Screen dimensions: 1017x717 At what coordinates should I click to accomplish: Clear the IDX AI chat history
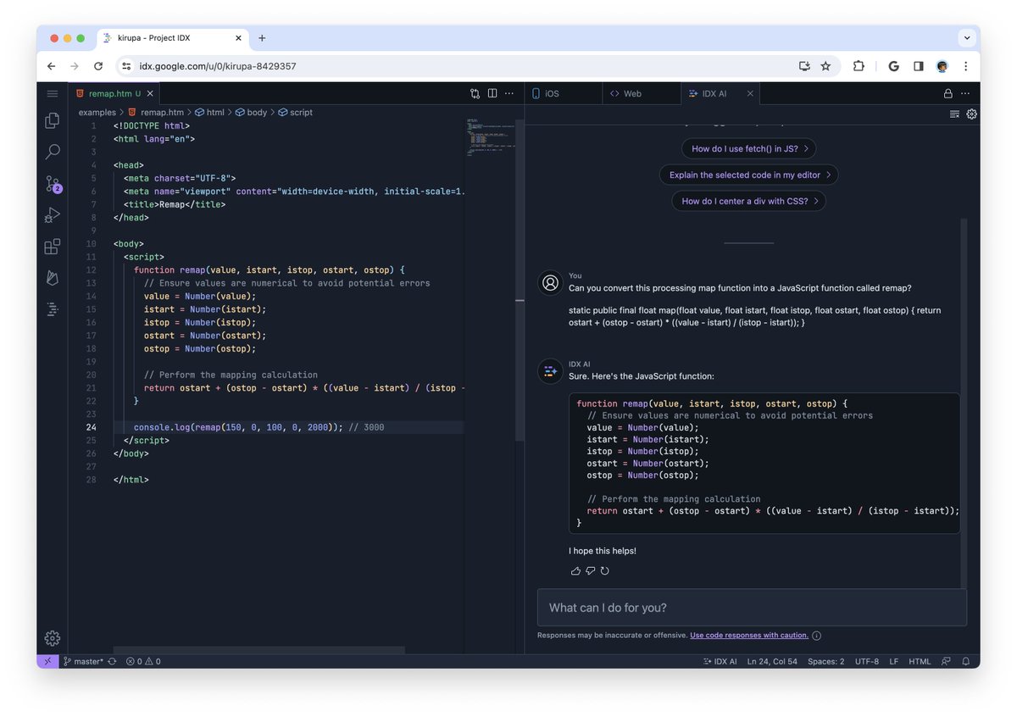coord(954,113)
